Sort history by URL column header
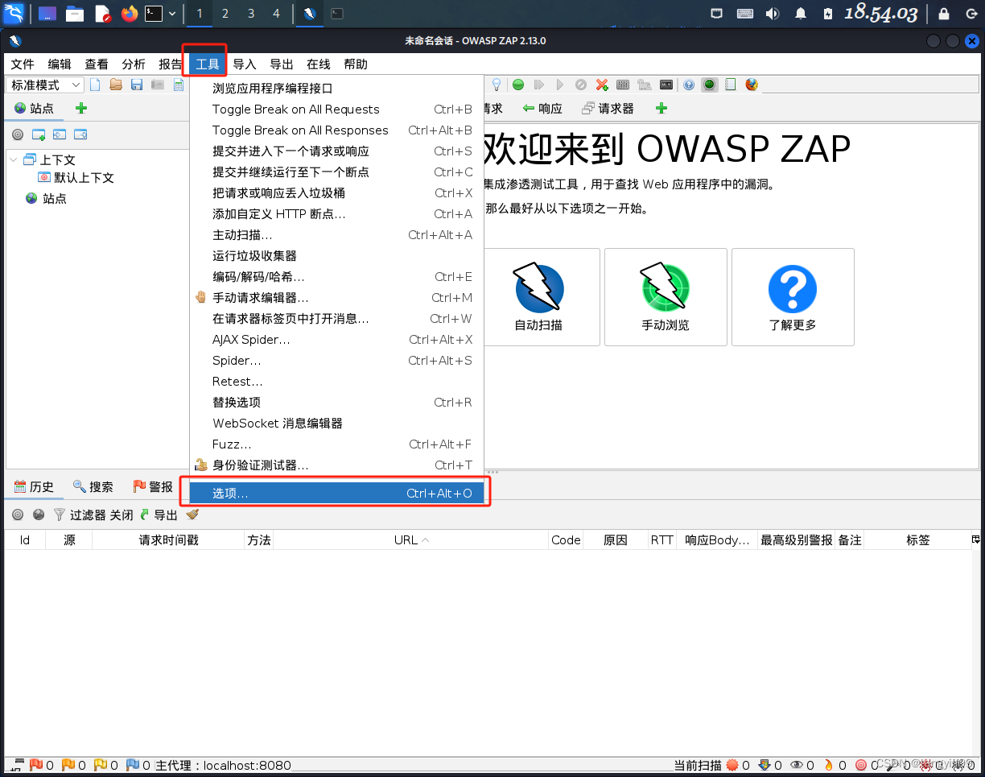 (411, 540)
